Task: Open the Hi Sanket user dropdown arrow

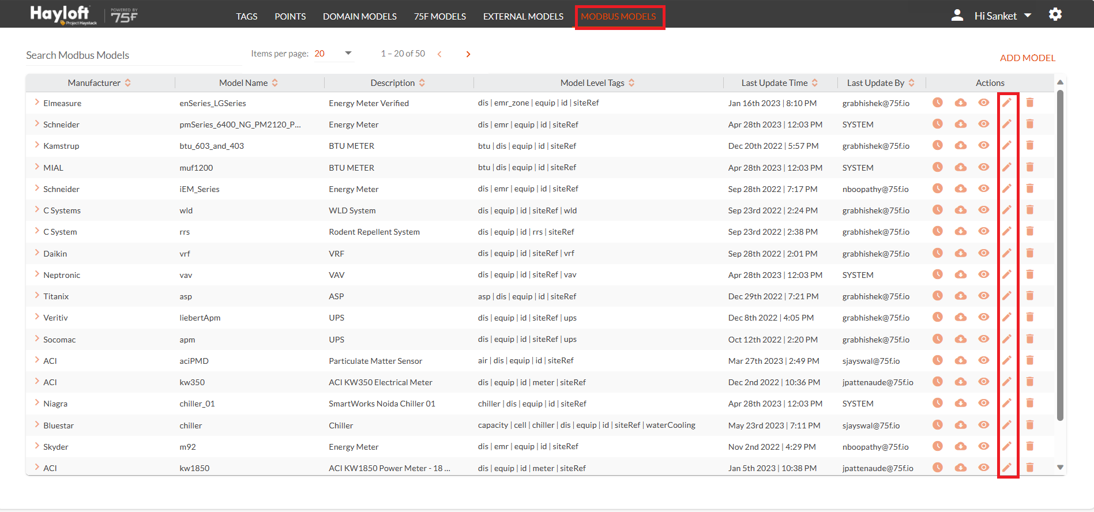Action: pyautogui.click(x=1028, y=16)
